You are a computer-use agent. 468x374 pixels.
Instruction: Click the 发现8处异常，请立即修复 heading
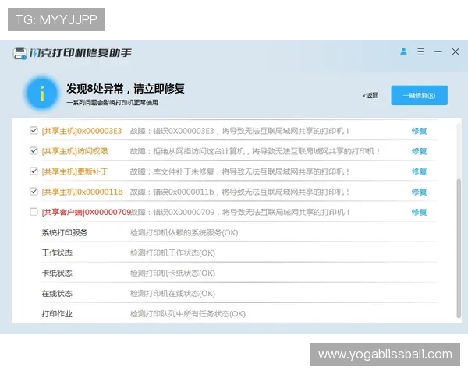point(126,89)
